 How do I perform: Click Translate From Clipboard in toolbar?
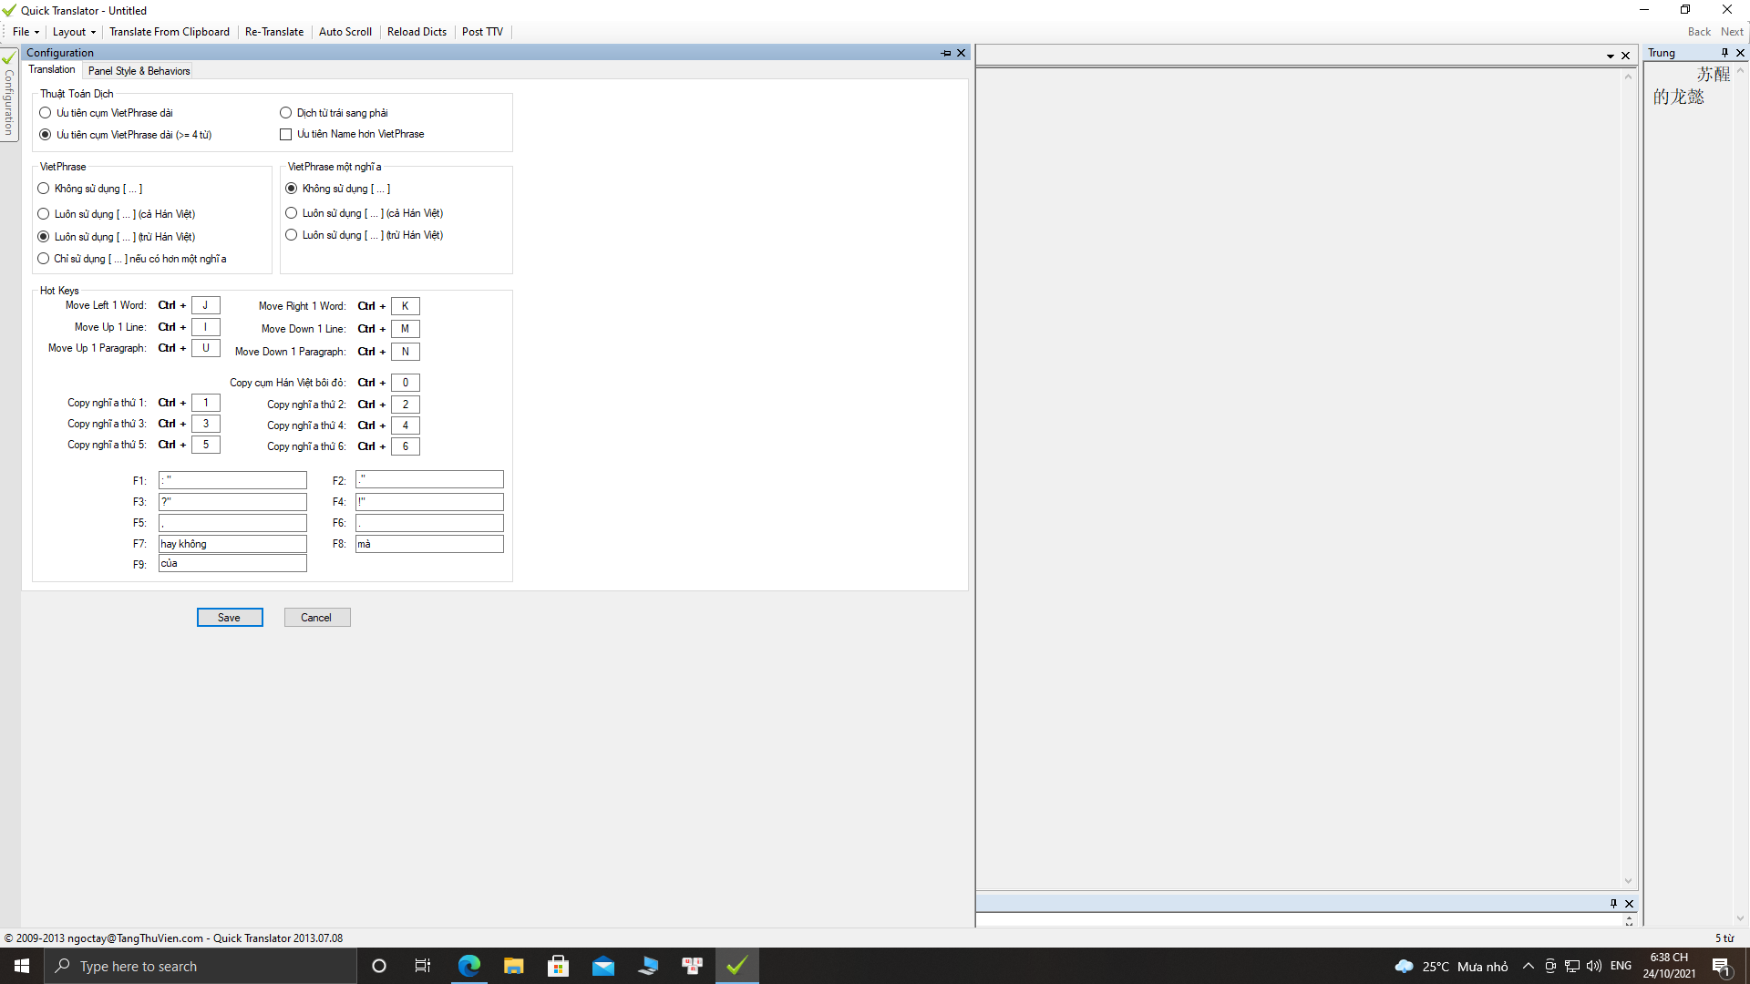(170, 32)
